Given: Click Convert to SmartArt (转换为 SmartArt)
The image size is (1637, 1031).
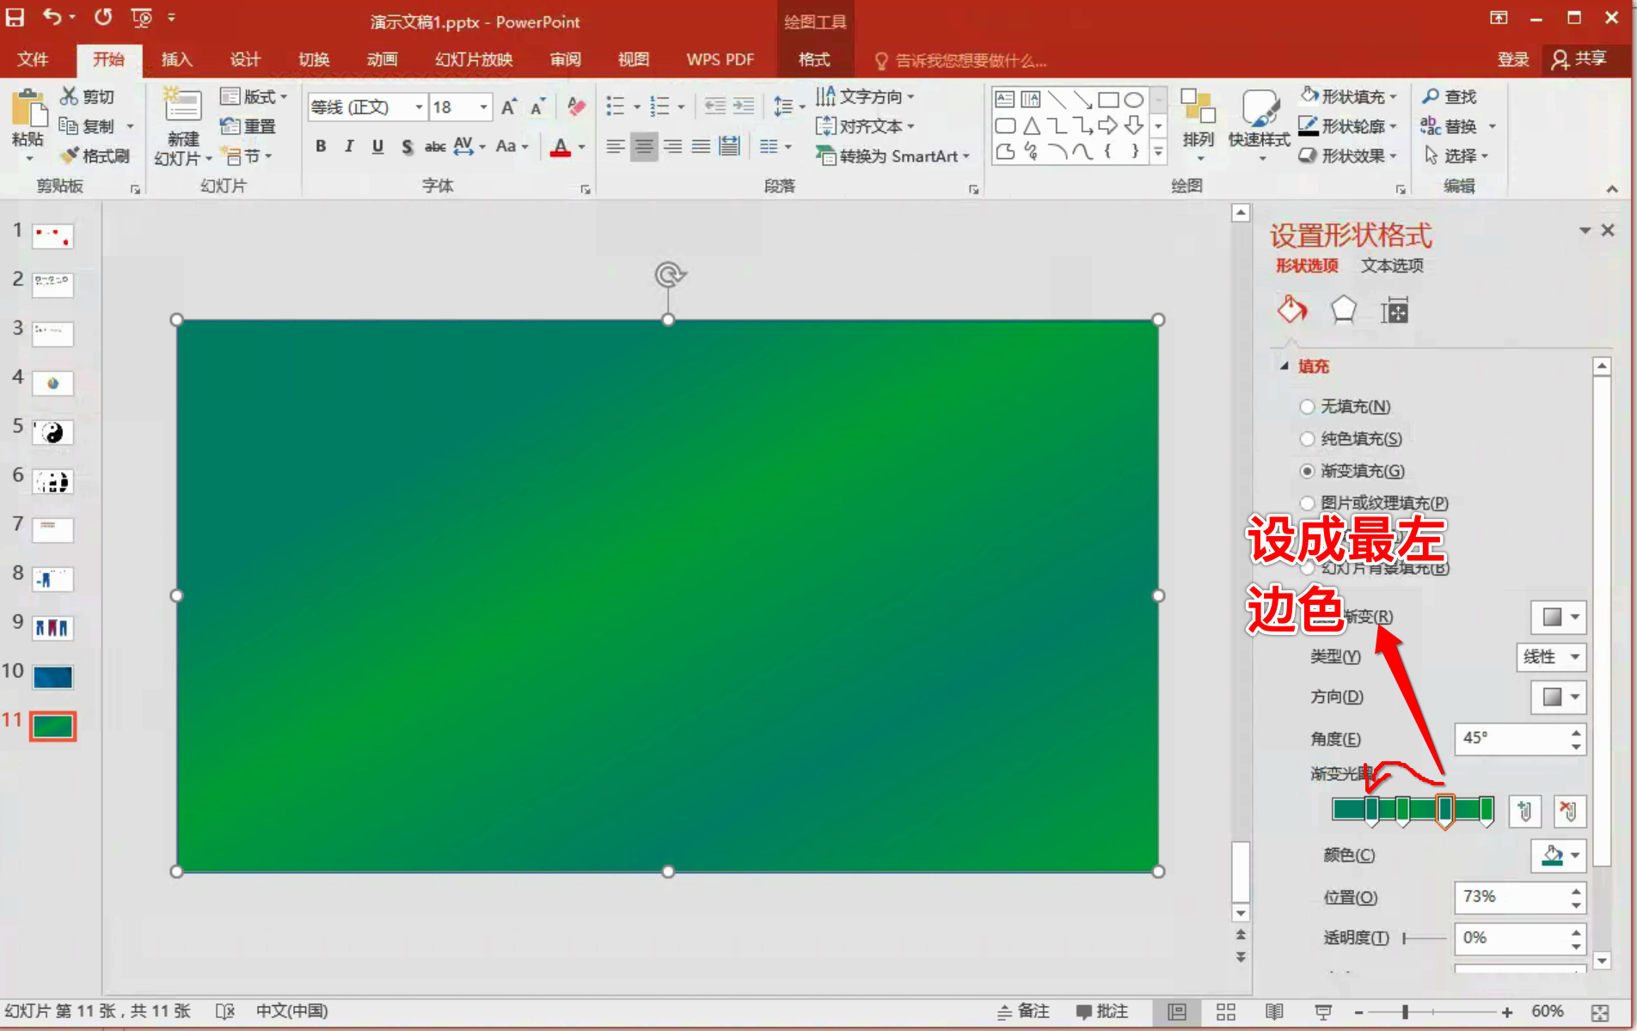Looking at the screenshot, I should pos(892,156).
